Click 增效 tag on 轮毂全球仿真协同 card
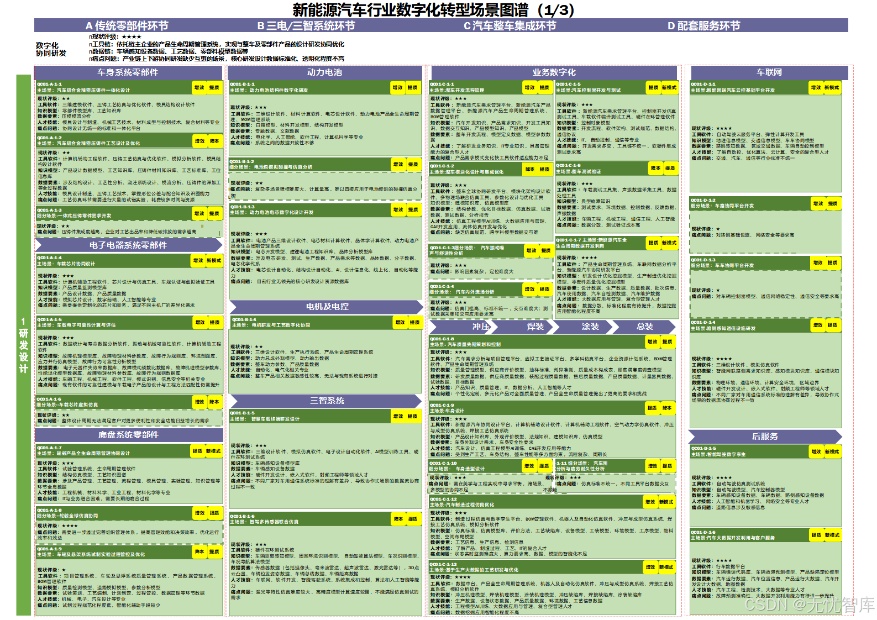The image size is (877, 620). click(199, 513)
